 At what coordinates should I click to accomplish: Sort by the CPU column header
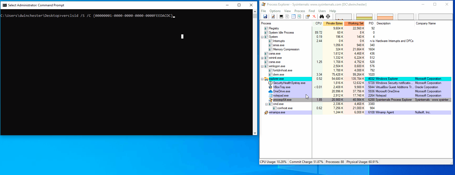pyautogui.click(x=317, y=23)
